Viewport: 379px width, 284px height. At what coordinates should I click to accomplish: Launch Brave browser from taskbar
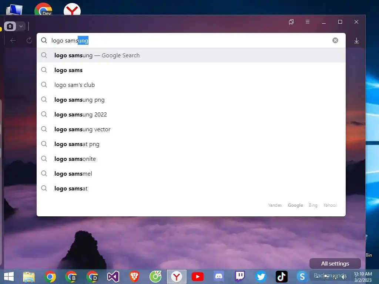pyautogui.click(x=134, y=277)
